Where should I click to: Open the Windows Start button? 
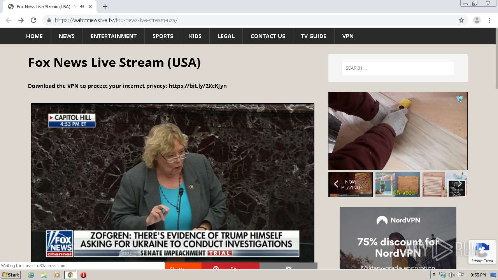pos(11,275)
